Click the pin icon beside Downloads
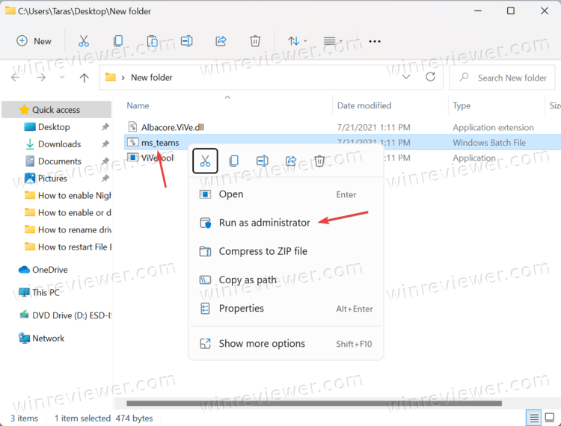 105,144
